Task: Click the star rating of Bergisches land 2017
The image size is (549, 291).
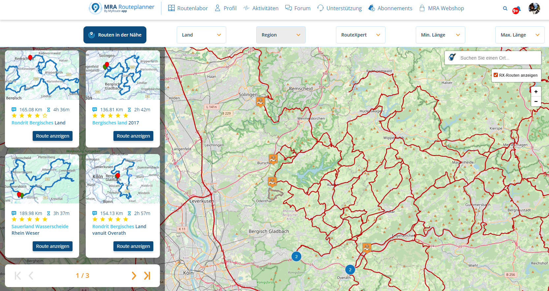Action: pyautogui.click(x=110, y=116)
